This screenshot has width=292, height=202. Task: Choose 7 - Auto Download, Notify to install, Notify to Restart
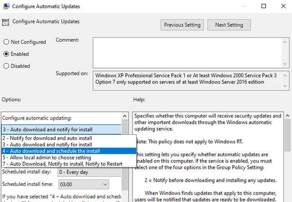pyautogui.click(x=69, y=164)
